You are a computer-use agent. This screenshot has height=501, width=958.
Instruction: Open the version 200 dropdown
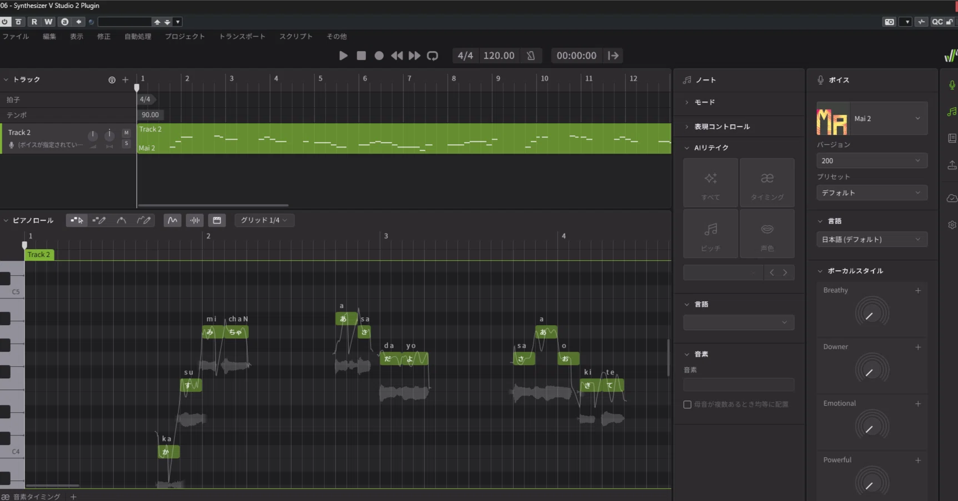872,161
